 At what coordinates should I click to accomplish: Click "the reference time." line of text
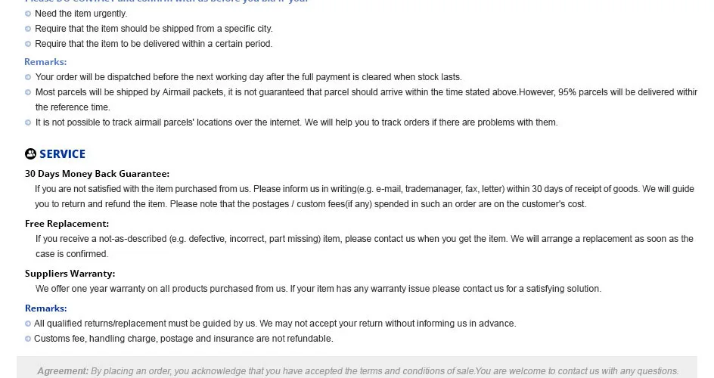[73, 107]
